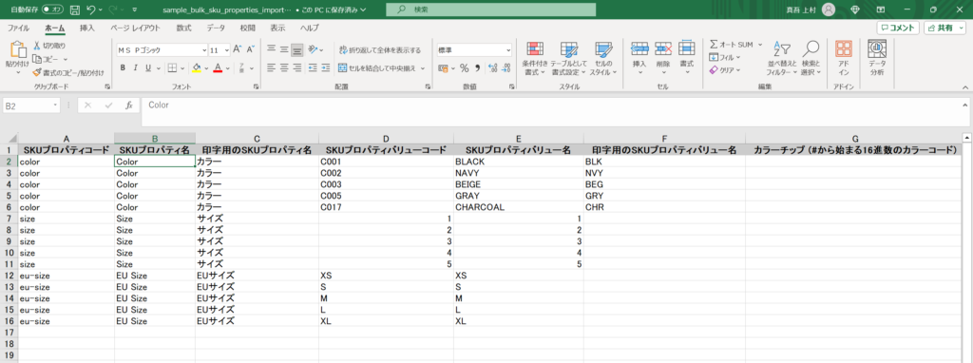Toggle top vertical align
Image resolution: width=973 pixels, height=363 pixels.
pyautogui.click(x=272, y=49)
